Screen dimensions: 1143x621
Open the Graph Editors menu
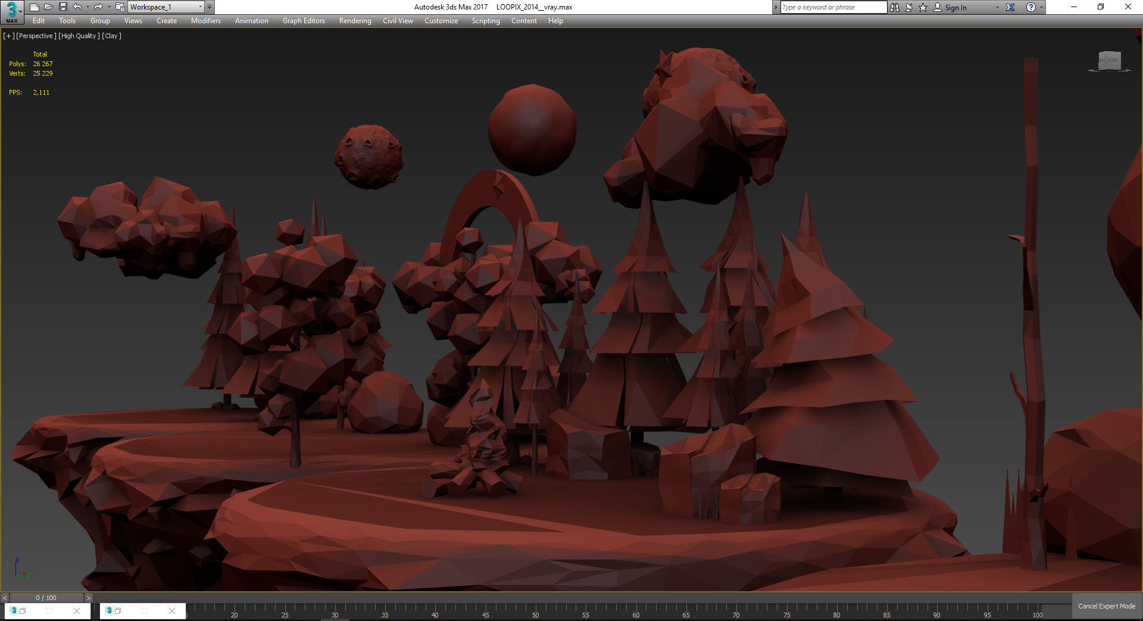coord(304,21)
